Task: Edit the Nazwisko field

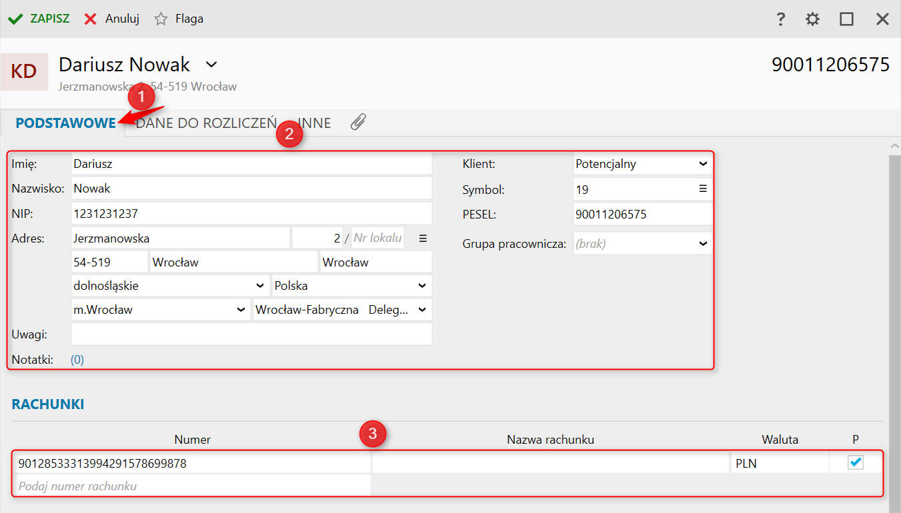Action: click(251, 189)
